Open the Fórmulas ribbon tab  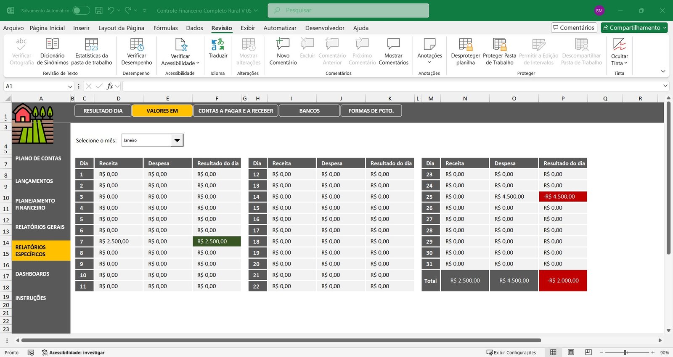click(x=165, y=28)
